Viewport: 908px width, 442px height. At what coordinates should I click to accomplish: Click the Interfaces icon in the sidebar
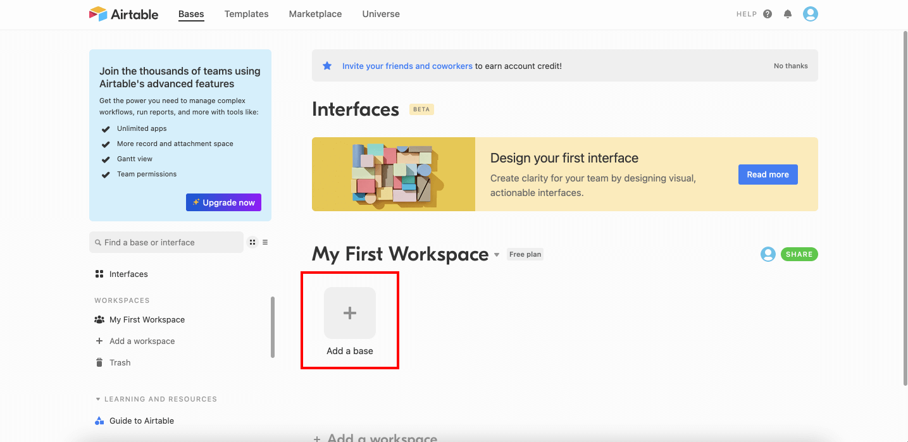[99, 274]
